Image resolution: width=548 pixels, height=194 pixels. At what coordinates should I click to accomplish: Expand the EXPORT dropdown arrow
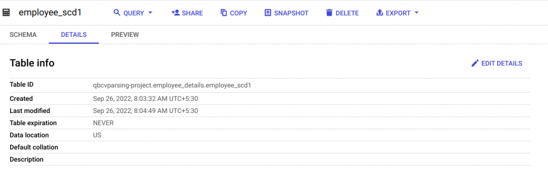(x=416, y=13)
